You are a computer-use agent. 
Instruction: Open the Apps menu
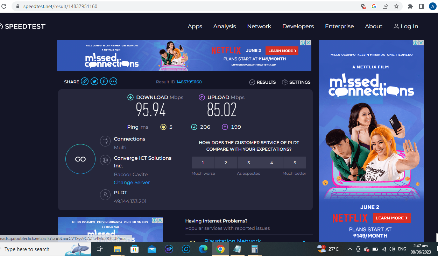coord(195,26)
